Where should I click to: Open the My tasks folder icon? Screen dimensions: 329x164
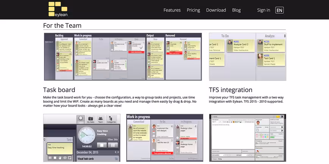[x=91, y=119]
